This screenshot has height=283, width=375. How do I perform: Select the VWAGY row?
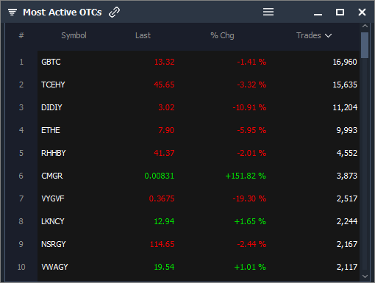click(199, 267)
